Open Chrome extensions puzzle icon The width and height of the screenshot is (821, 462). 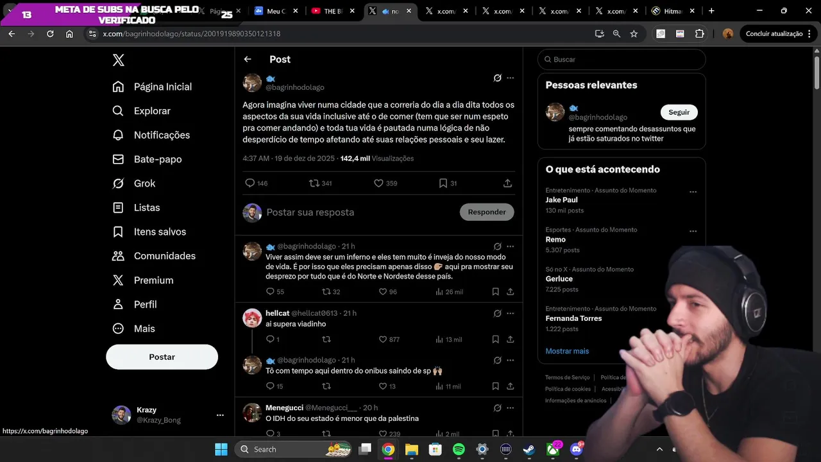tap(700, 33)
